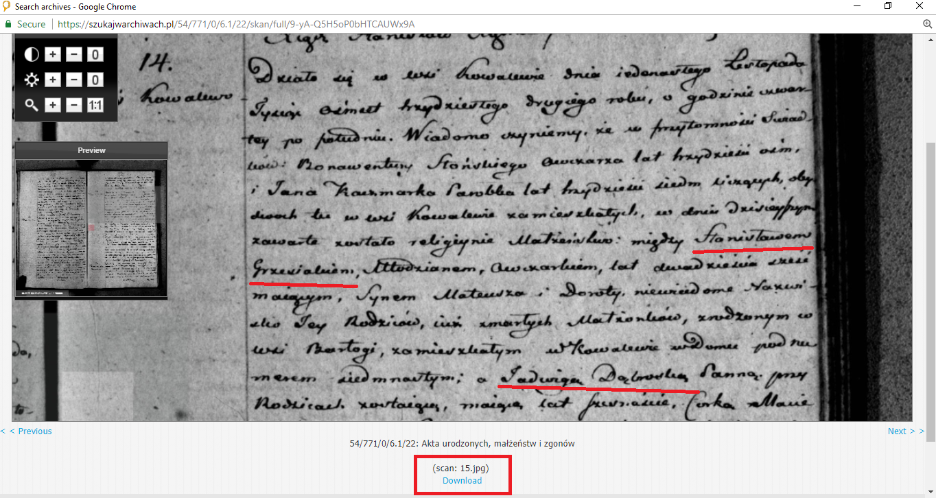Reset brightness to zero
The image size is (936, 498).
pos(95,80)
